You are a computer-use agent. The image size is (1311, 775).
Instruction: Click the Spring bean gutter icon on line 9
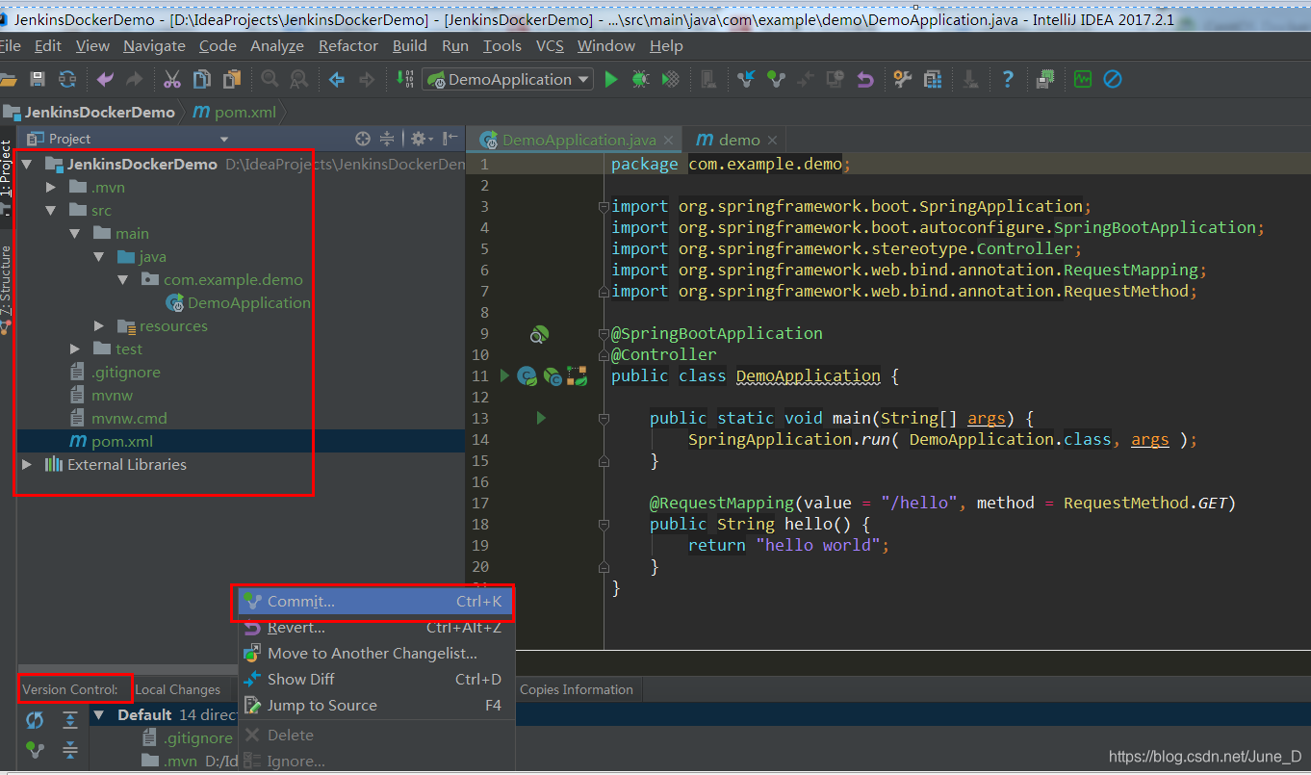pyautogui.click(x=539, y=334)
